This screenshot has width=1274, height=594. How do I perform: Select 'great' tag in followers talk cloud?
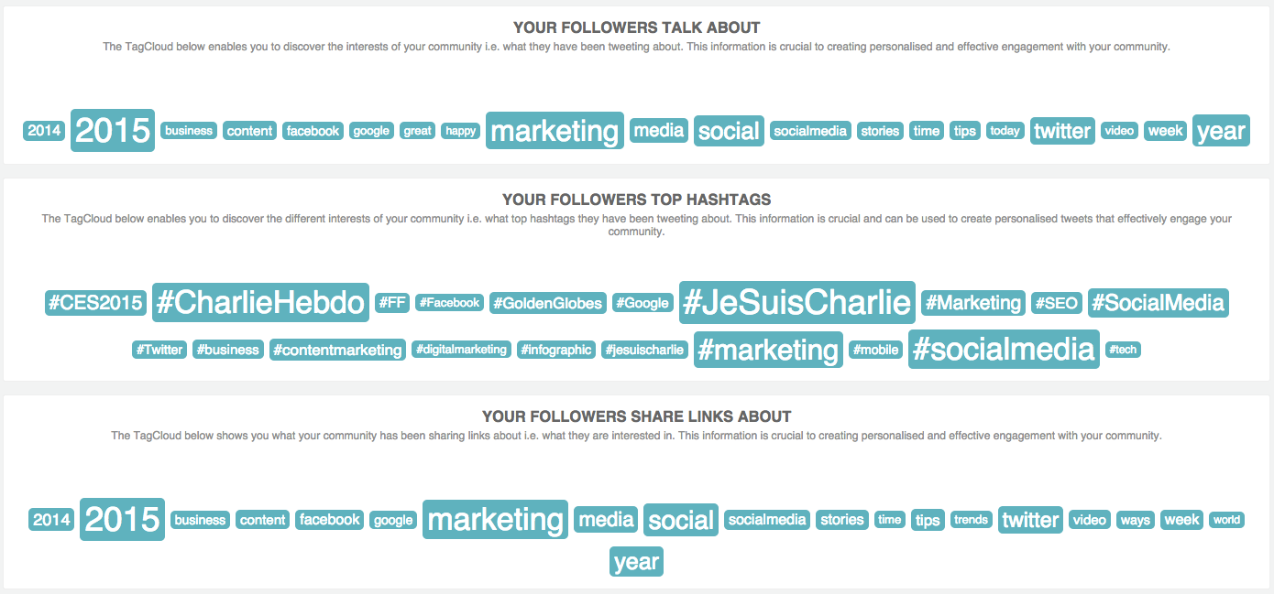417,131
